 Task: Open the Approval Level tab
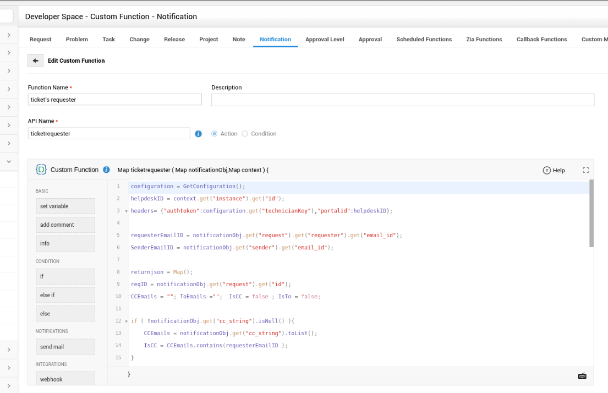(325, 40)
